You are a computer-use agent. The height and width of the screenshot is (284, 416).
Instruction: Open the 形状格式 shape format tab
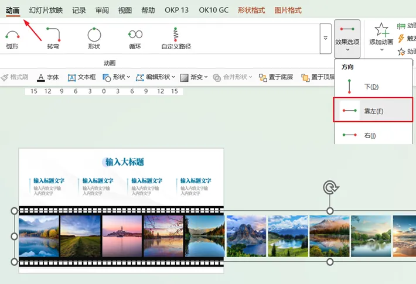coord(251,11)
